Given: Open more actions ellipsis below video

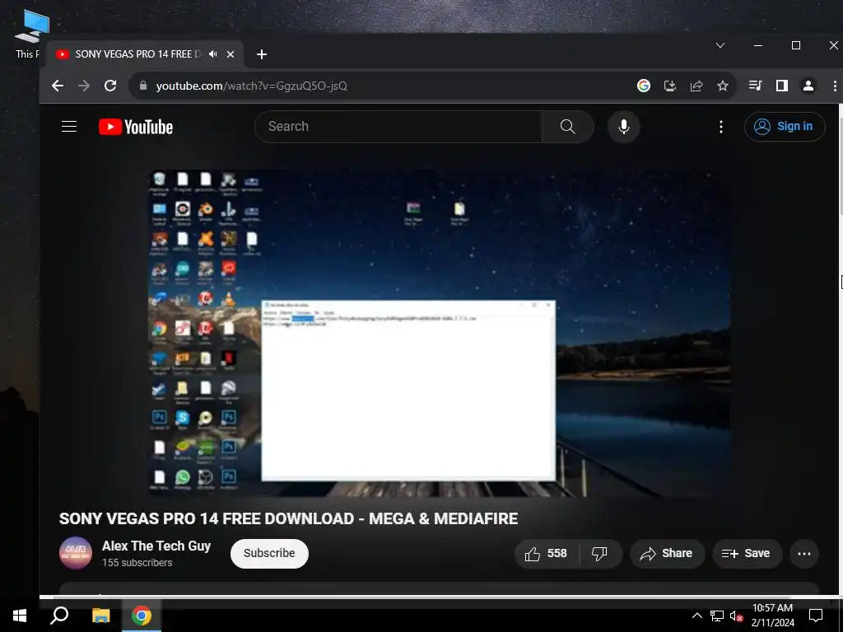Looking at the screenshot, I should 804,554.
